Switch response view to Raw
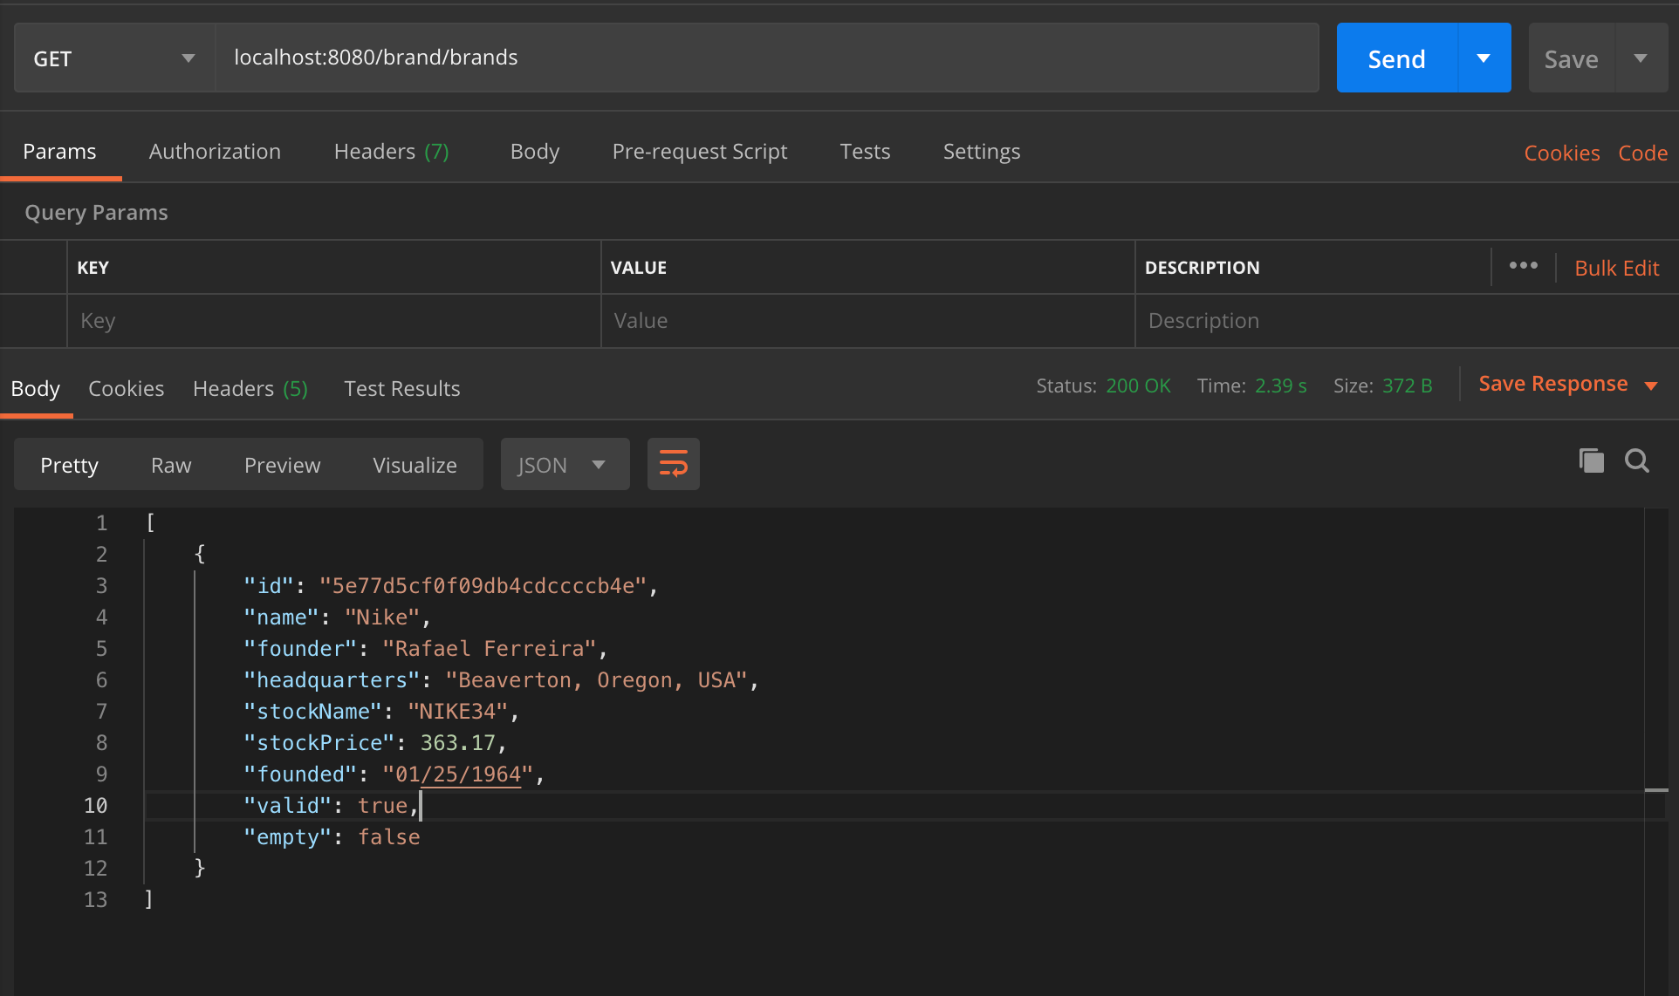This screenshot has width=1679, height=996. click(x=170, y=464)
